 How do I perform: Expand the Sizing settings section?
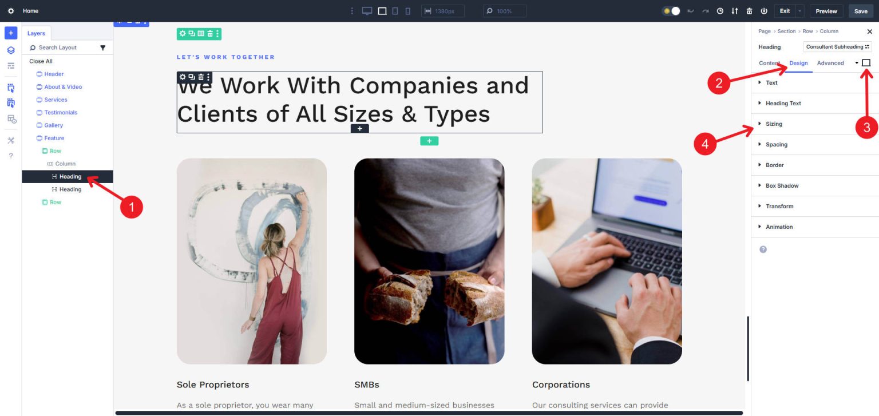pos(774,124)
